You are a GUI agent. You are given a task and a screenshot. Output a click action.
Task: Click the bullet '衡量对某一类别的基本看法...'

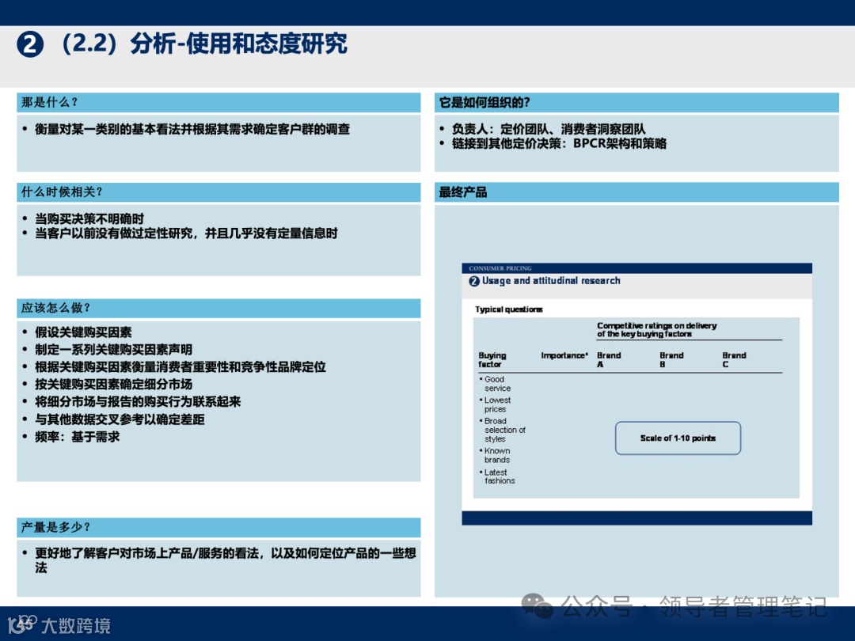click(x=192, y=129)
